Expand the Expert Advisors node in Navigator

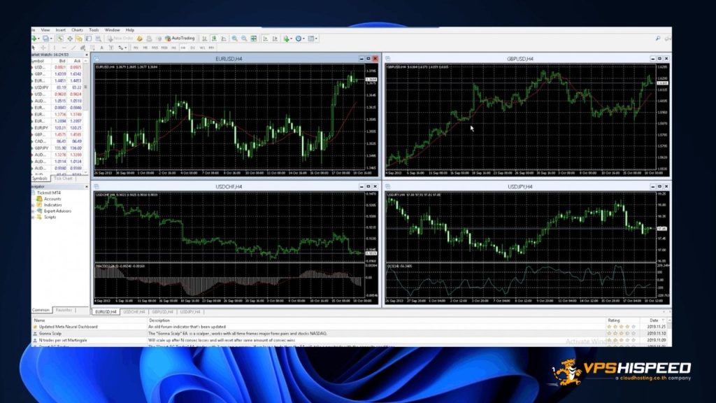[34, 211]
